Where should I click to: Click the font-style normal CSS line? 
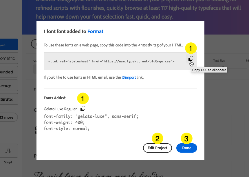[67, 129]
